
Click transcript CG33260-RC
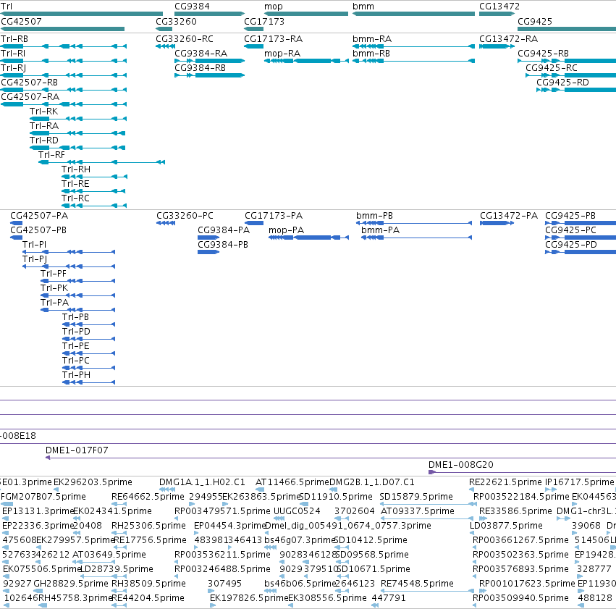pyautogui.click(x=165, y=46)
